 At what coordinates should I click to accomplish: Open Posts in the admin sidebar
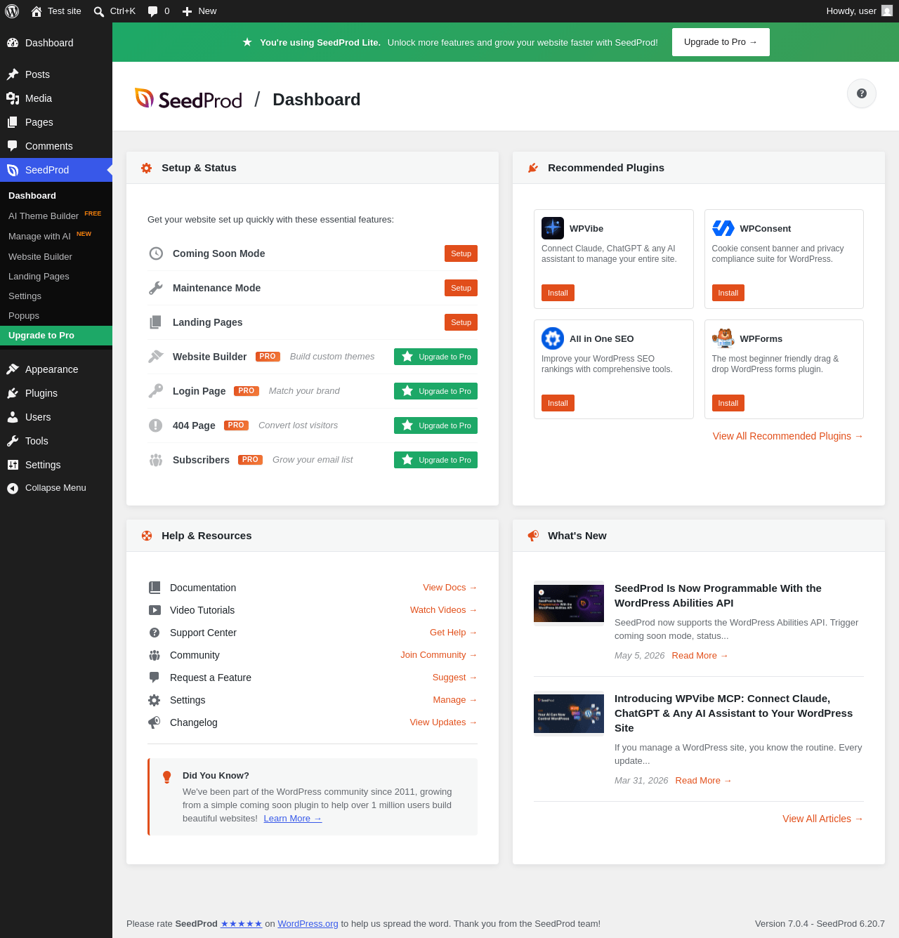56,74
